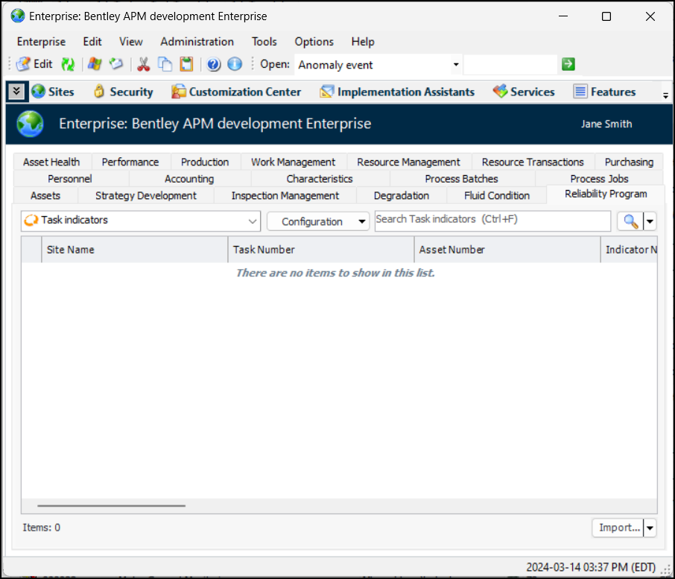This screenshot has height=579, width=675.
Task: Open the Customization Center
Action: (x=236, y=92)
